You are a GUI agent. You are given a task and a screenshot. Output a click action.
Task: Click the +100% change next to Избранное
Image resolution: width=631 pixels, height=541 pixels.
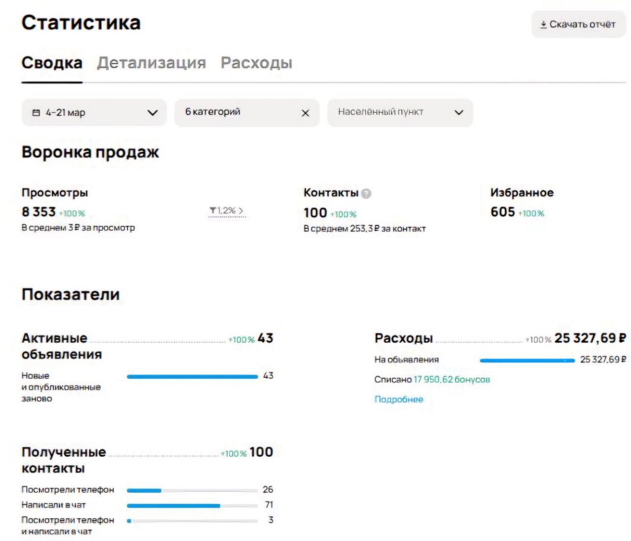531,214
